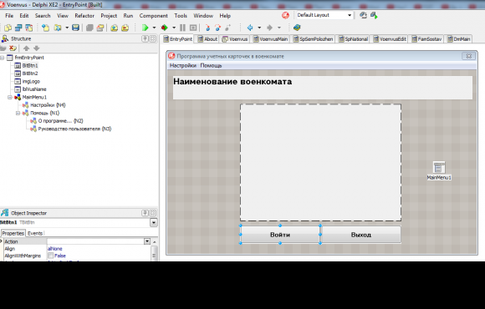Switch to the SpNational editor tab

[353, 39]
